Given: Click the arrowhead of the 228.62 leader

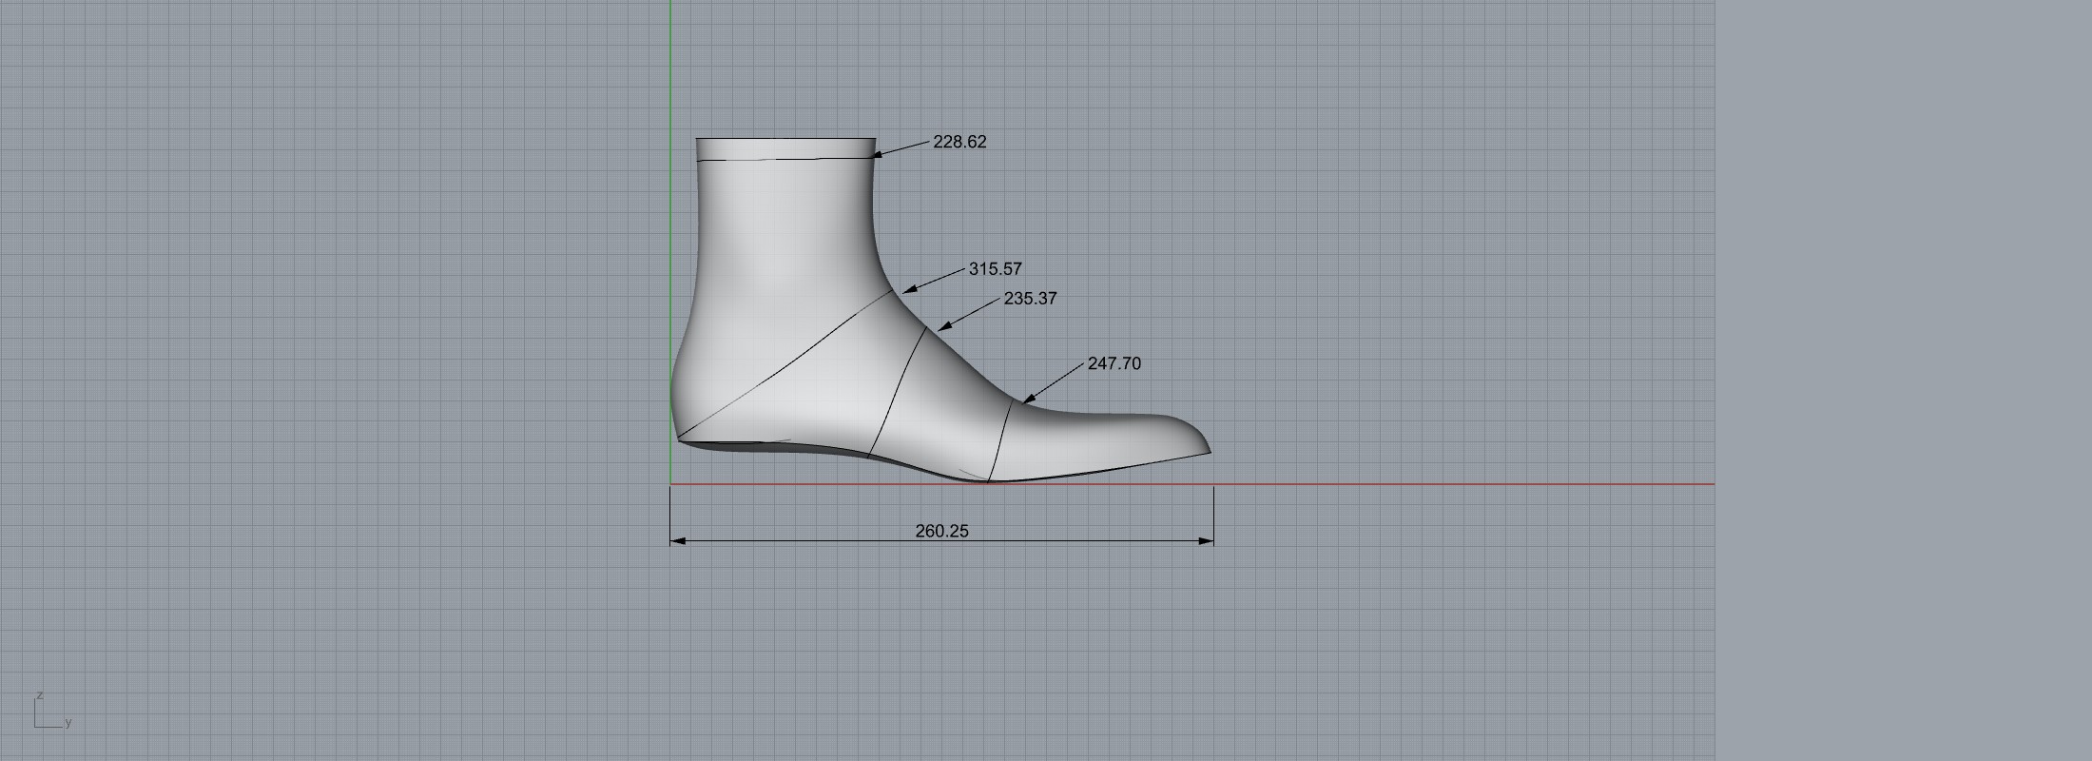Looking at the screenshot, I should point(879,154).
